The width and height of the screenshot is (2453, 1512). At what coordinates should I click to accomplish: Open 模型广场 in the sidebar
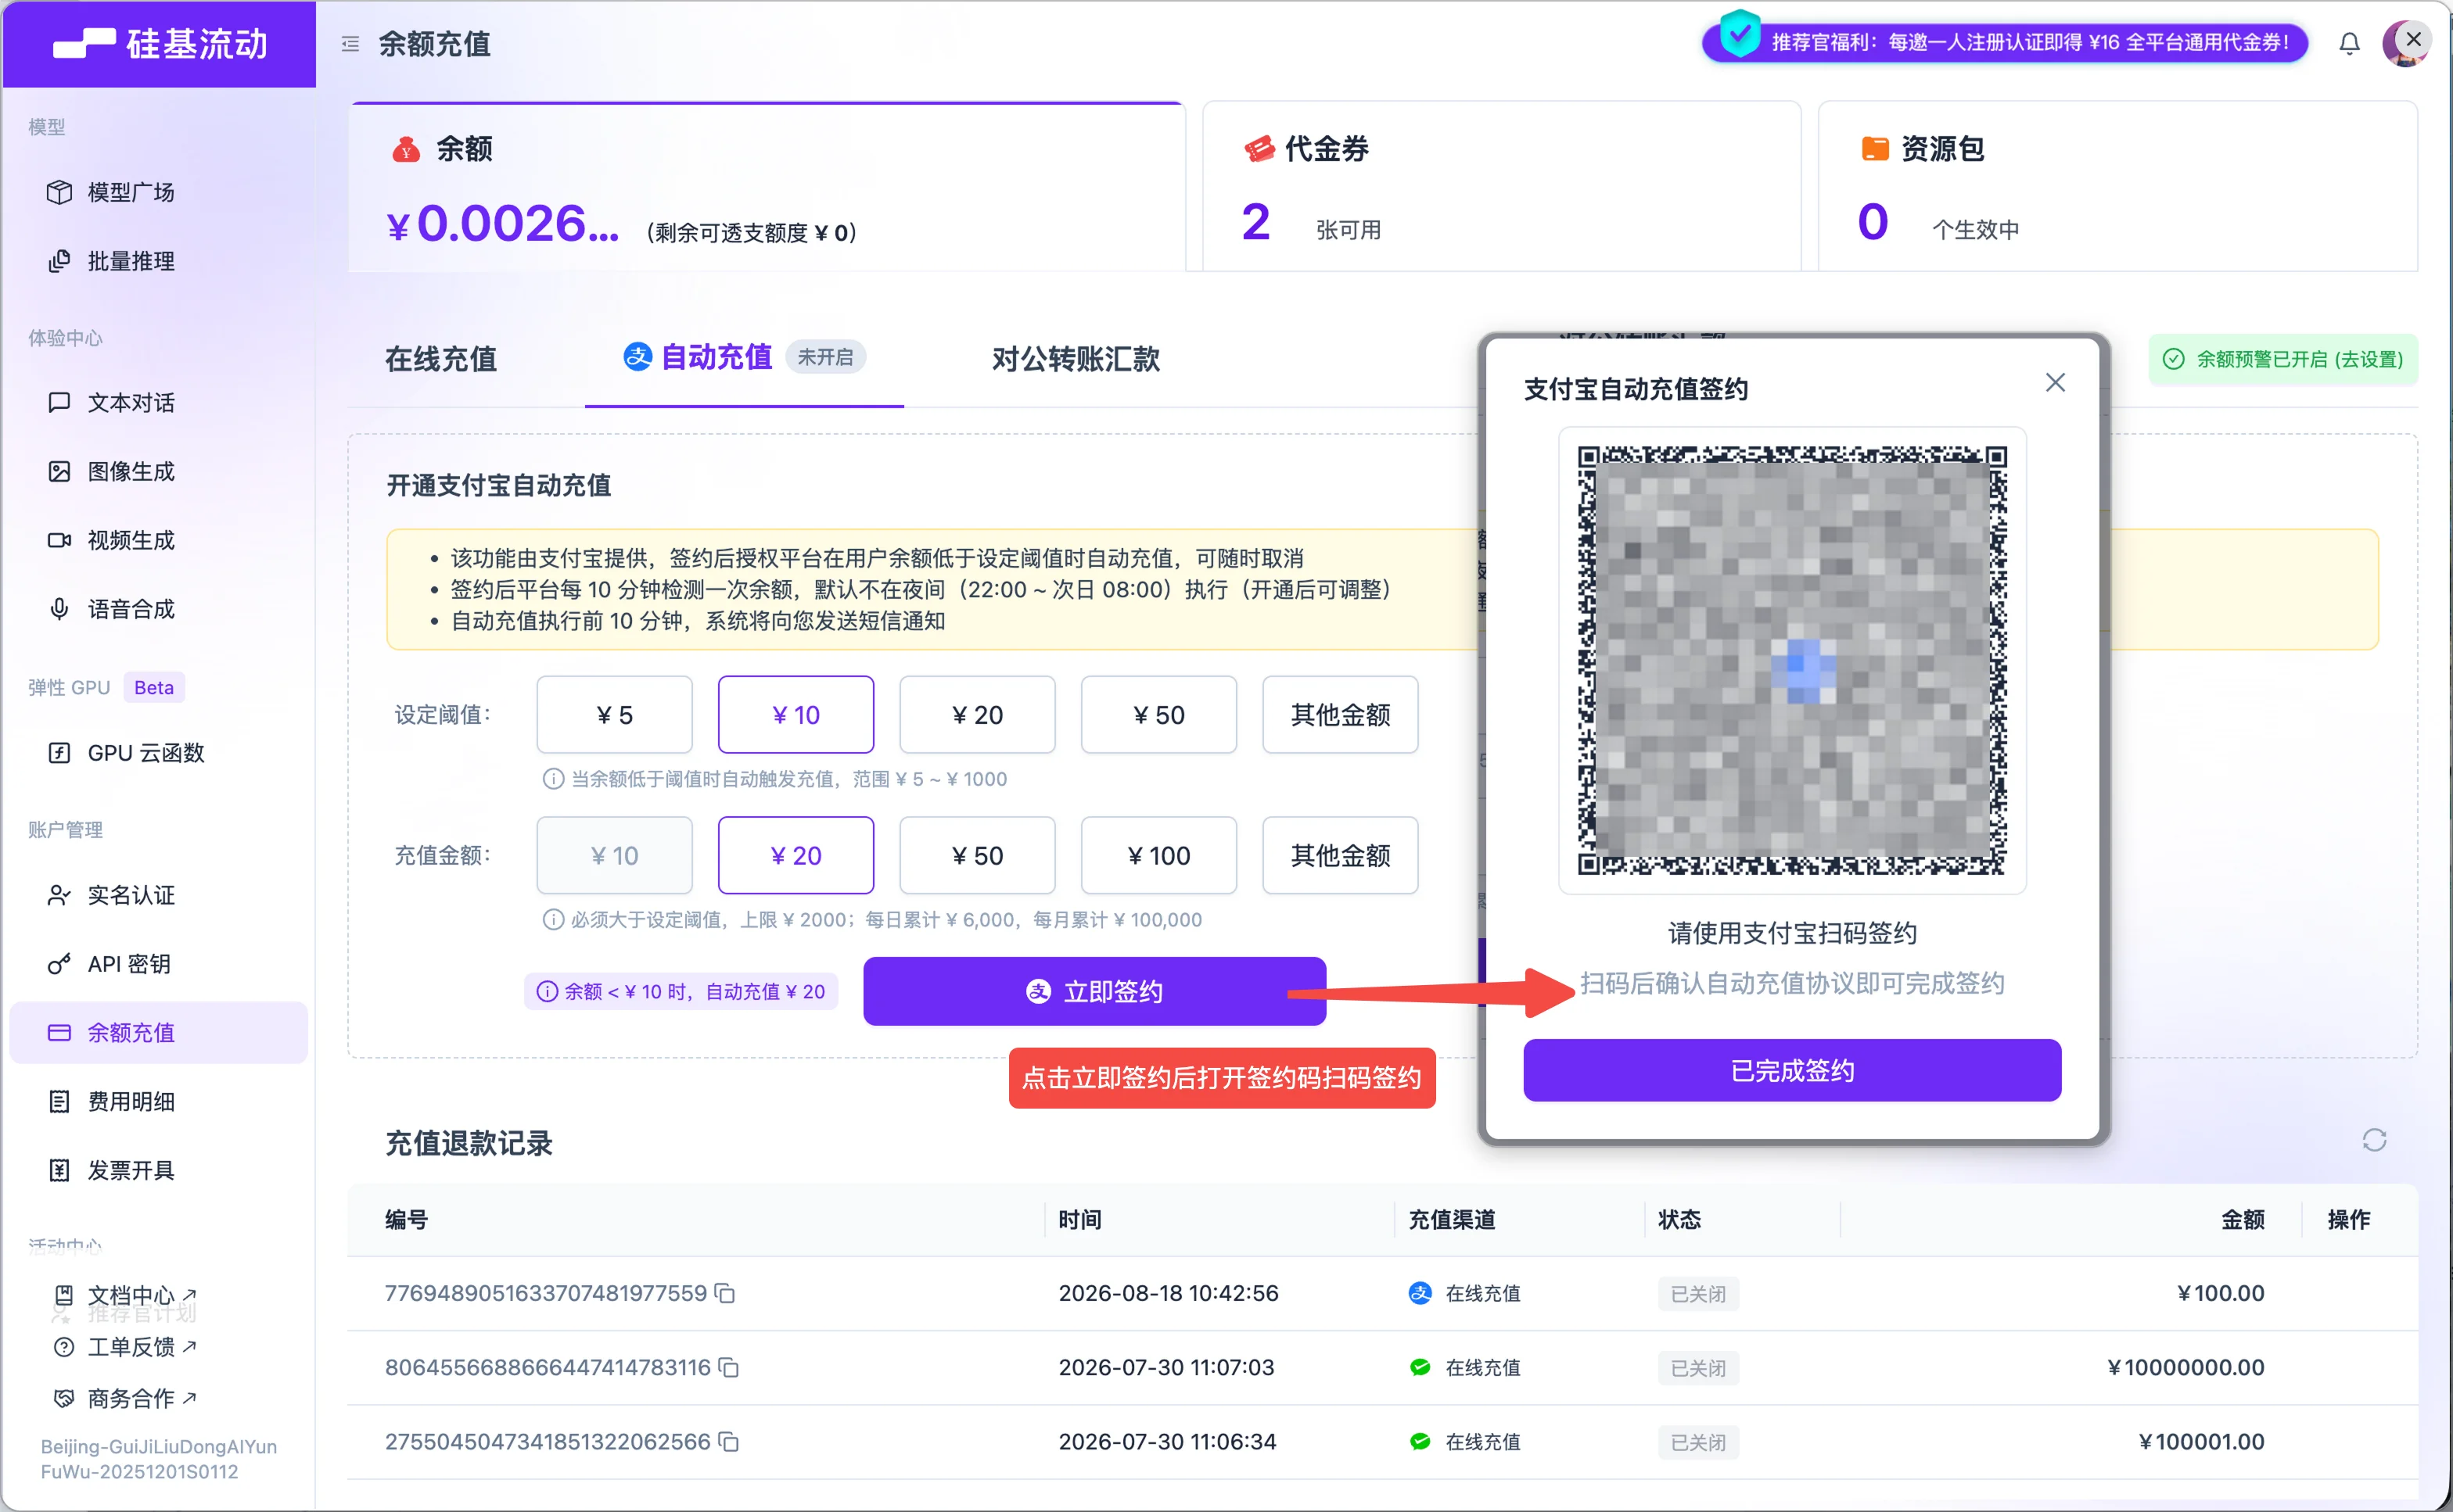[158, 191]
